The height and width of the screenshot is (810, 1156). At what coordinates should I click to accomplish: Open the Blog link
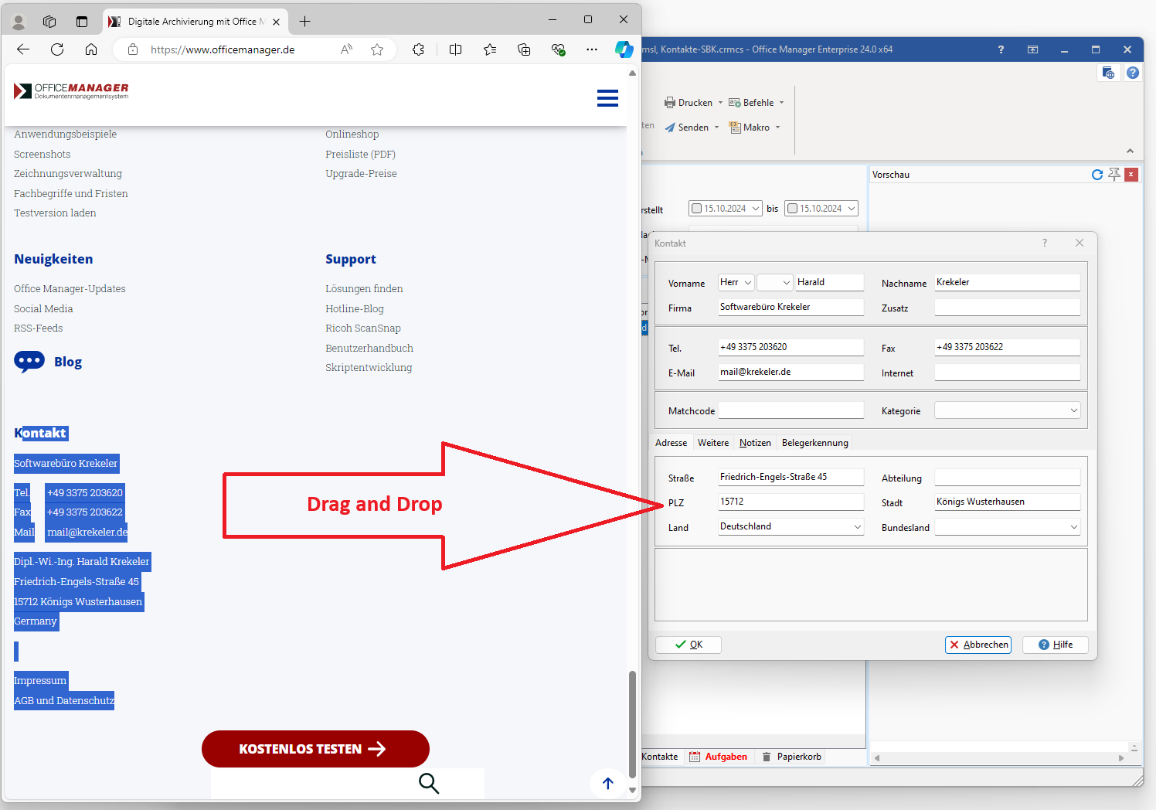pos(68,362)
